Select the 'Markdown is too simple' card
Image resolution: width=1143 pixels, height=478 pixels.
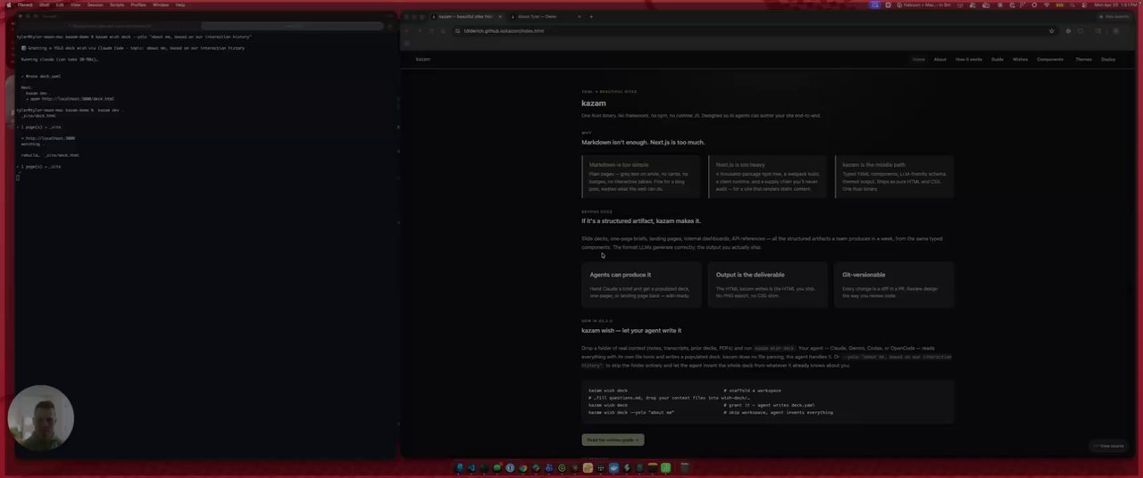click(x=640, y=177)
